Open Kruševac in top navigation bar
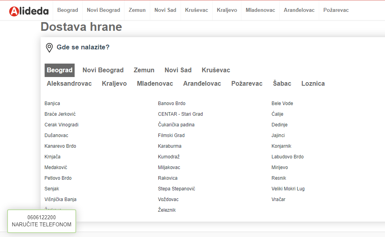The width and height of the screenshot is (385, 237). point(196,10)
